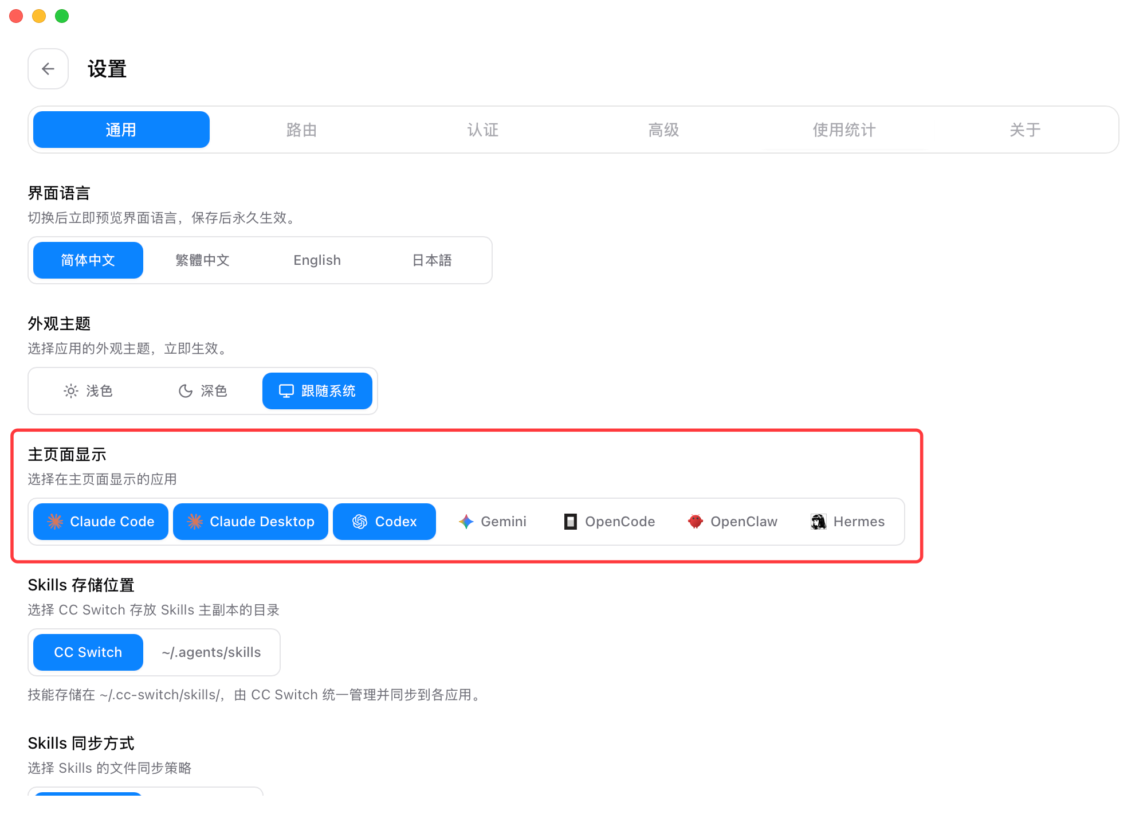1147x814 pixels.
Task: Click the sun icon for light theme
Action: pos(71,391)
